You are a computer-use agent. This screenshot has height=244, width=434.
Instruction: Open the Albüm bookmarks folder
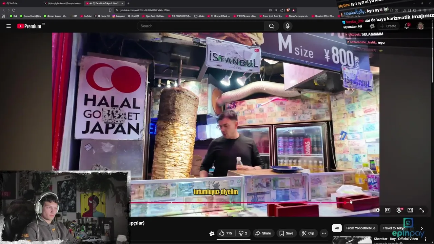pos(199,16)
